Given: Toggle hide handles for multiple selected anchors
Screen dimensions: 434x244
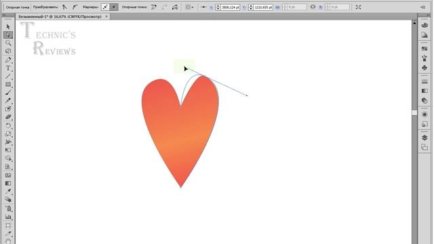Looking at the screenshot, I should click(114, 7).
